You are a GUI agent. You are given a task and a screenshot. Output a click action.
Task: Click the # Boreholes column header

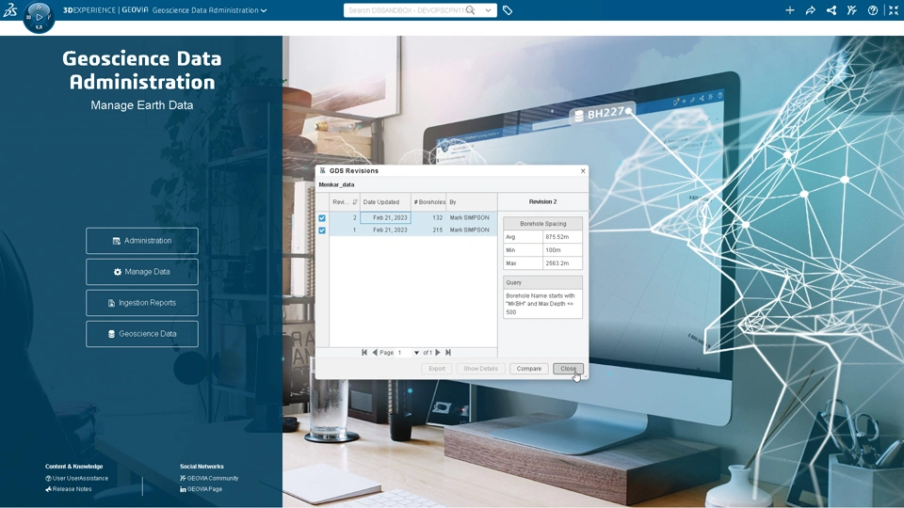point(429,202)
